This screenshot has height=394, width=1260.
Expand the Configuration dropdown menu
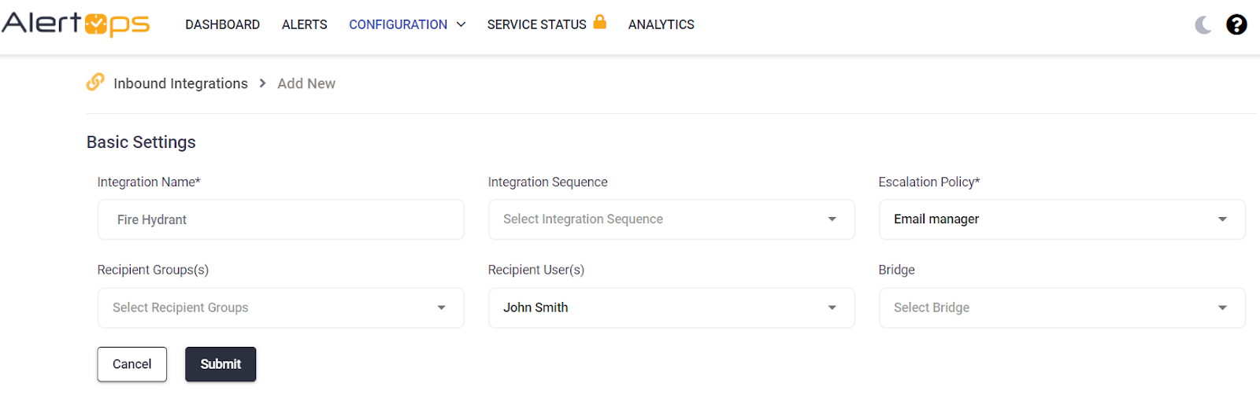406,25
